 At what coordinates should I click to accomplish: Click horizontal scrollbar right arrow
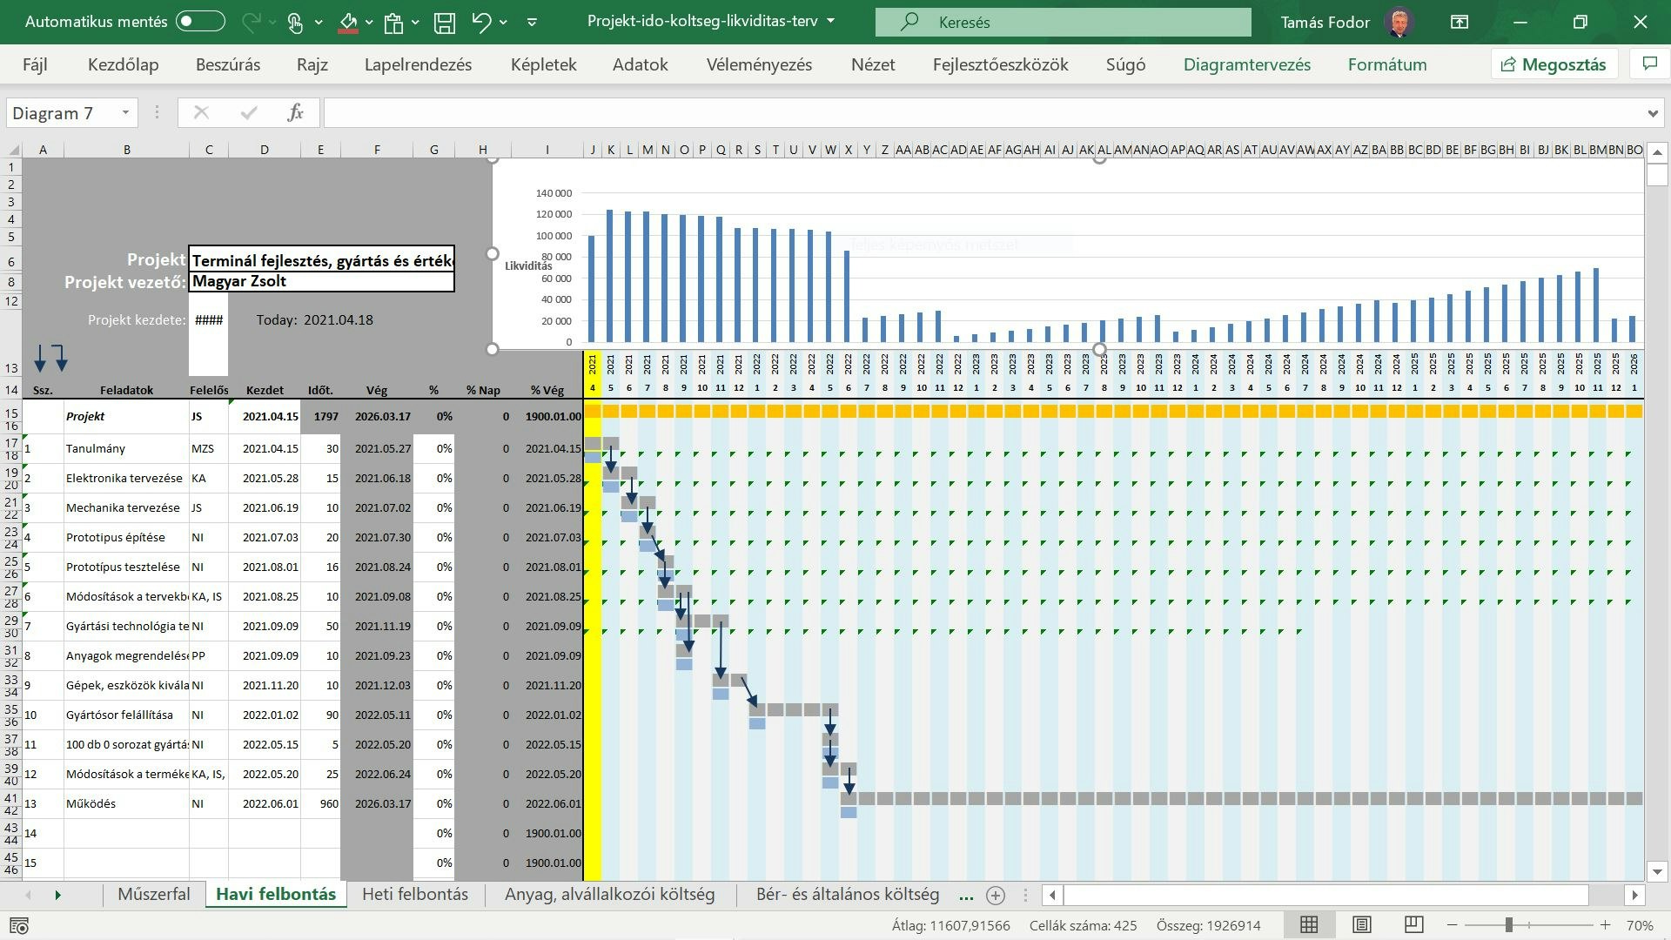tap(1634, 895)
